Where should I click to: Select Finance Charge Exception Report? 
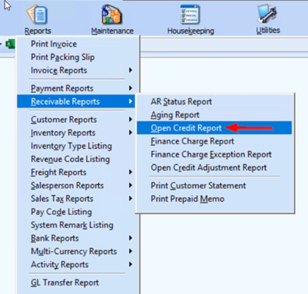pos(214,154)
